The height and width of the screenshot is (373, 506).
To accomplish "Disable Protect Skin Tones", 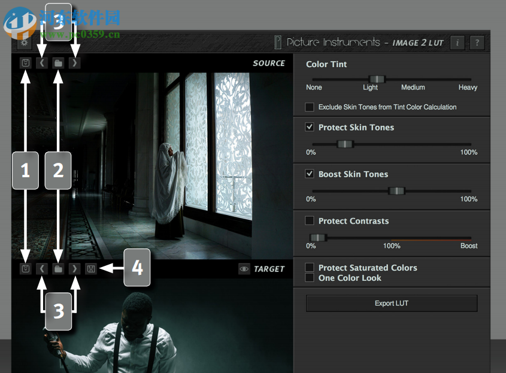I will [309, 127].
